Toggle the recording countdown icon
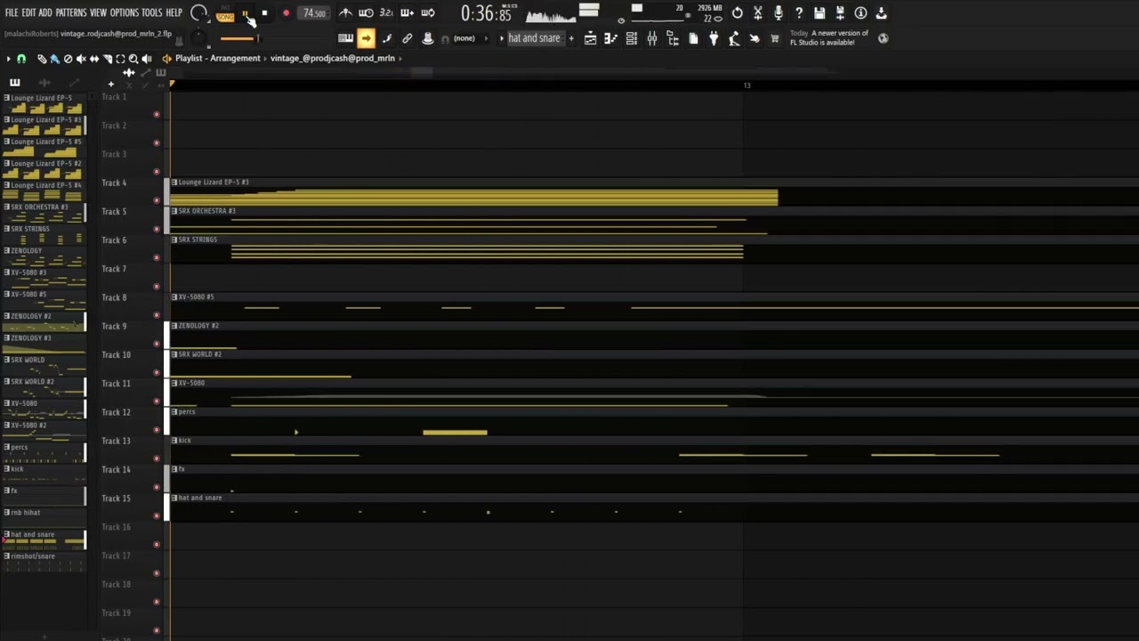 (386, 12)
